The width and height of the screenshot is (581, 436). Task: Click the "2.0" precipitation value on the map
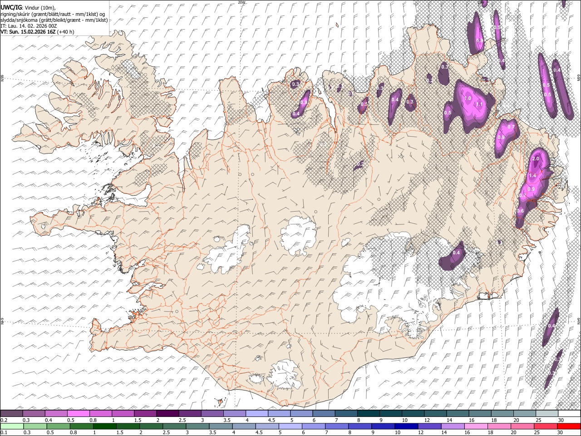[536, 159]
